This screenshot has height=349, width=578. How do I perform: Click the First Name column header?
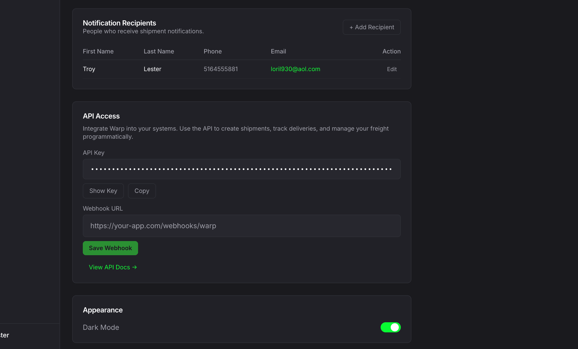click(x=98, y=51)
